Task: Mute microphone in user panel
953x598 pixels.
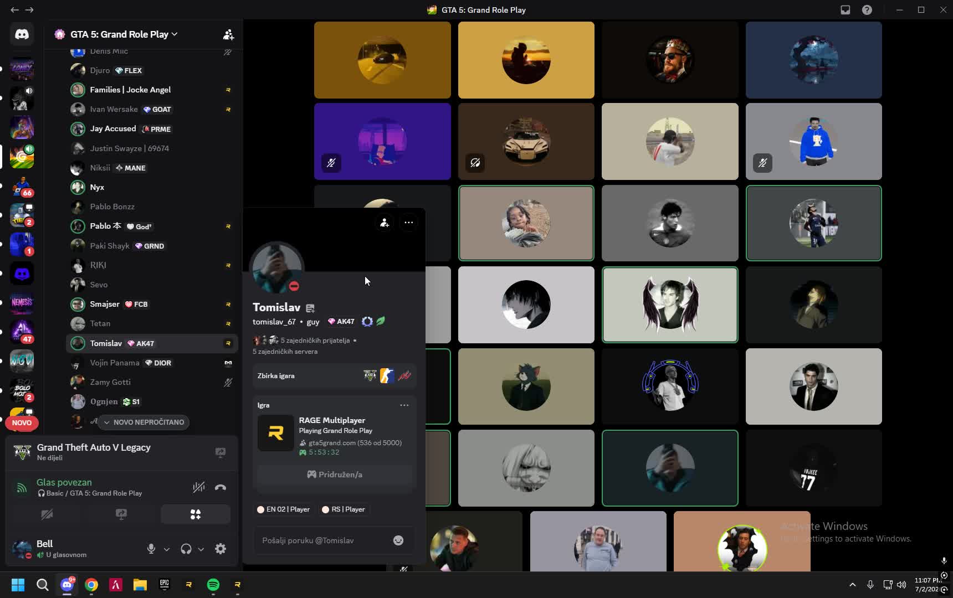Action: coord(151,549)
